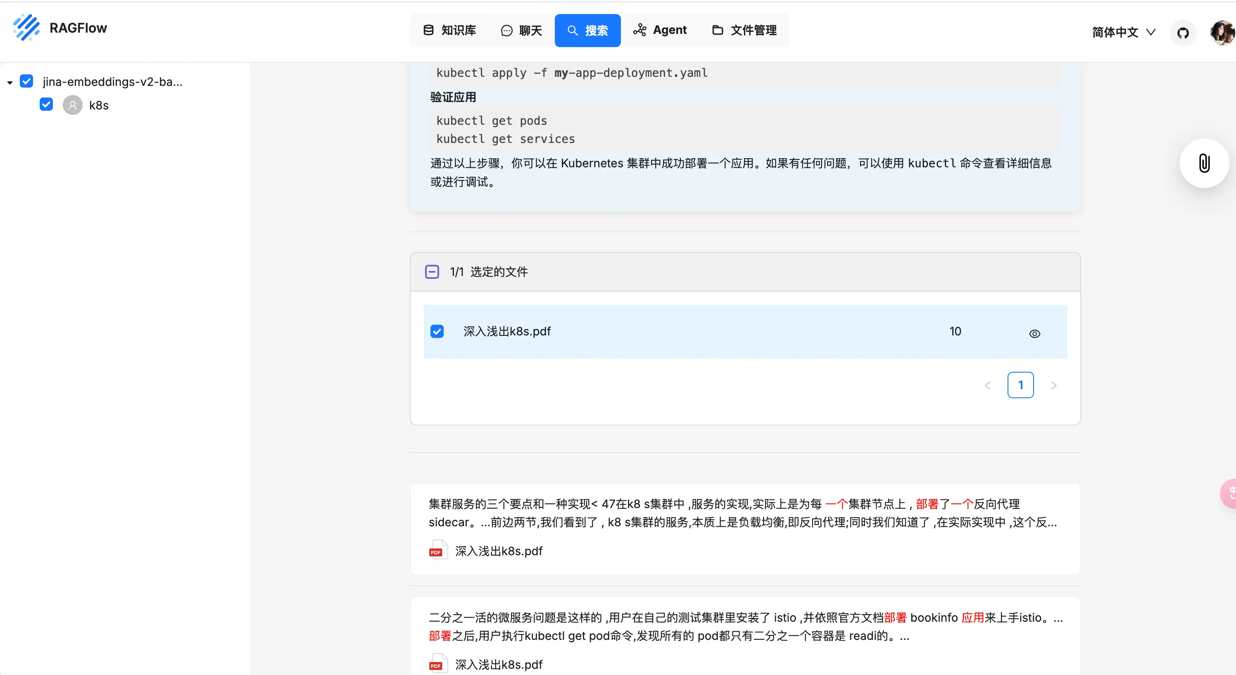Viewport: 1236px width, 675px height.
Task: Open the 简体中文 language dropdown
Action: 1124,32
